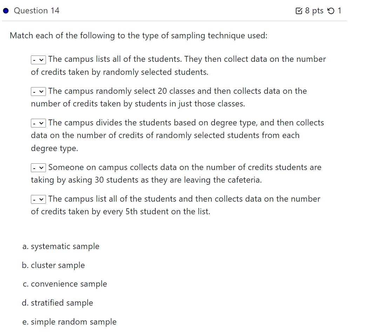Screen dimensions: 365x333
Task: Open the dropdown for the 20 classes question
Action: pyautogui.click(x=38, y=91)
